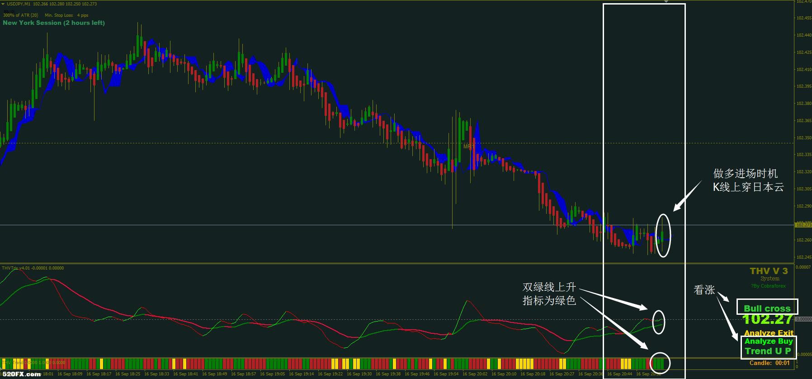Screen dimensions: 812x379
Task: Select the USDJPY,M1 chart title text
Action: [x=19, y=4]
